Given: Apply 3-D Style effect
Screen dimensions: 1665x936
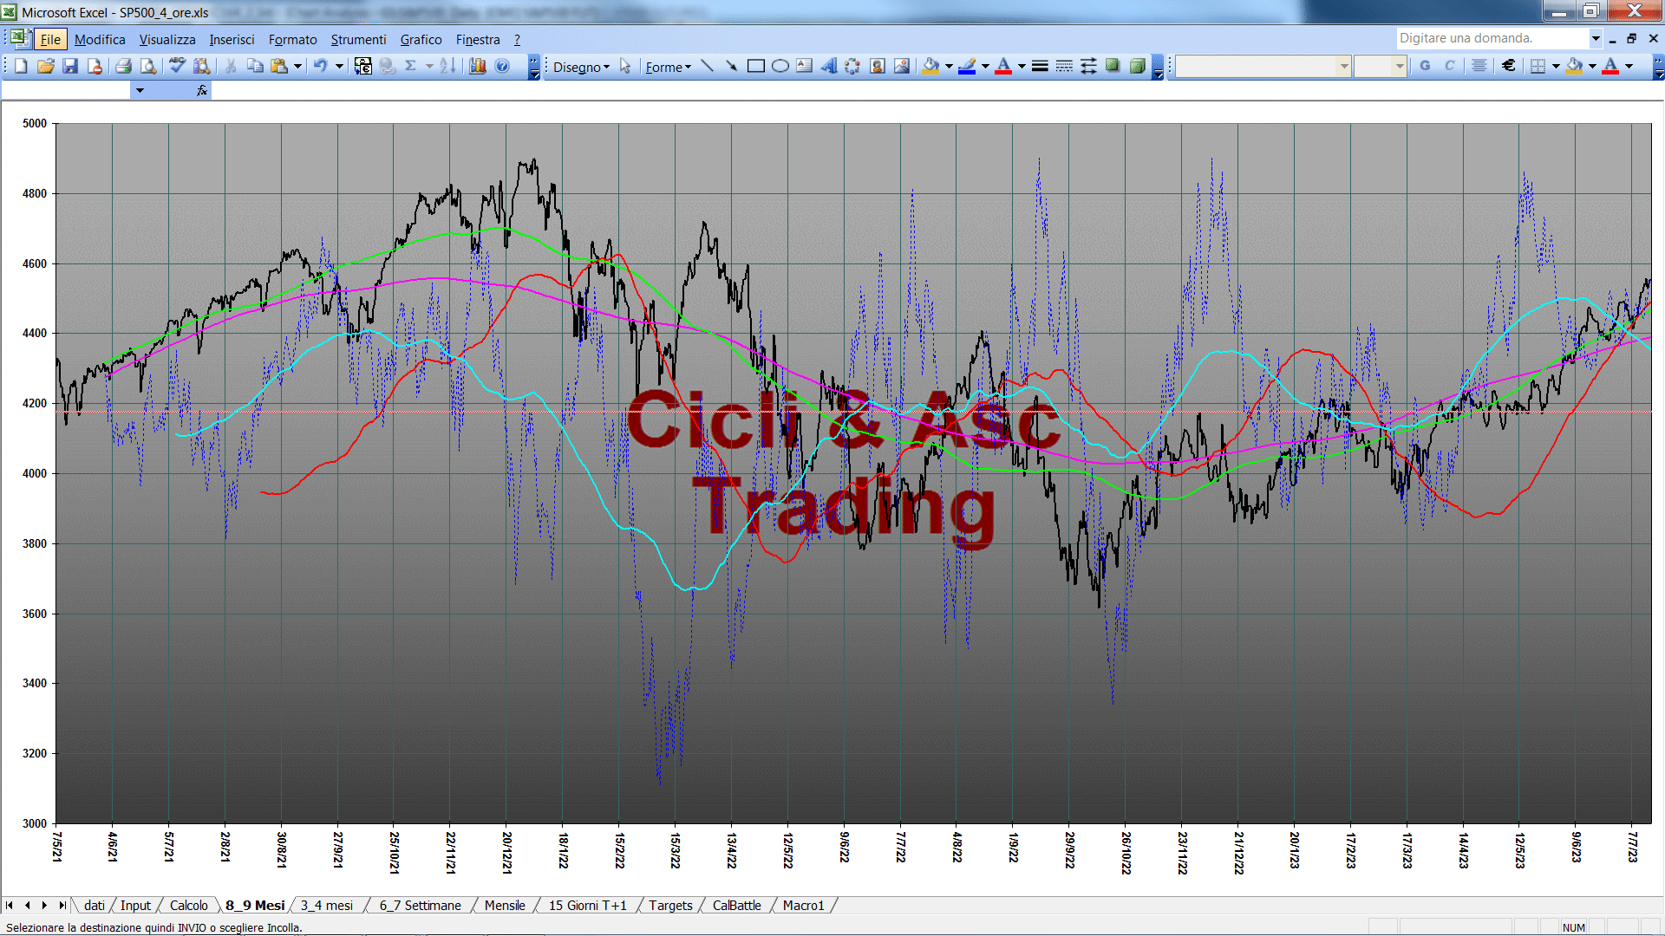Looking at the screenshot, I should (1137, 66).
